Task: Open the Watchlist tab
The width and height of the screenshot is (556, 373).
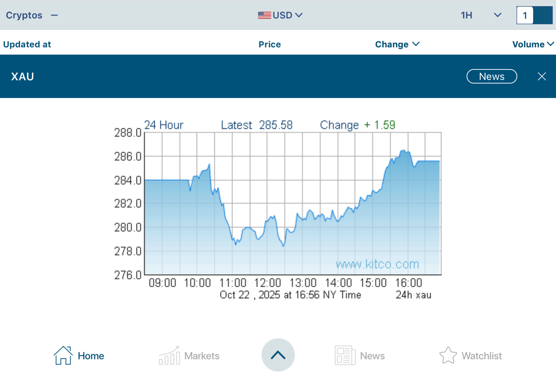Action: [x=471, y=356]
